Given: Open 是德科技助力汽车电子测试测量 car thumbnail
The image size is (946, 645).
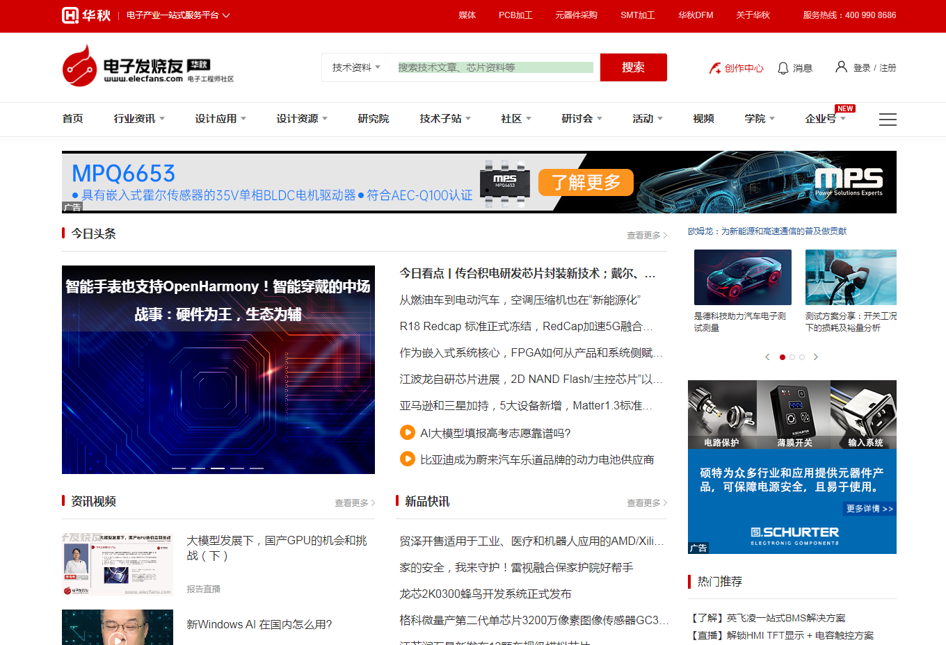Looking at the screenshot, I should [743, 277].
